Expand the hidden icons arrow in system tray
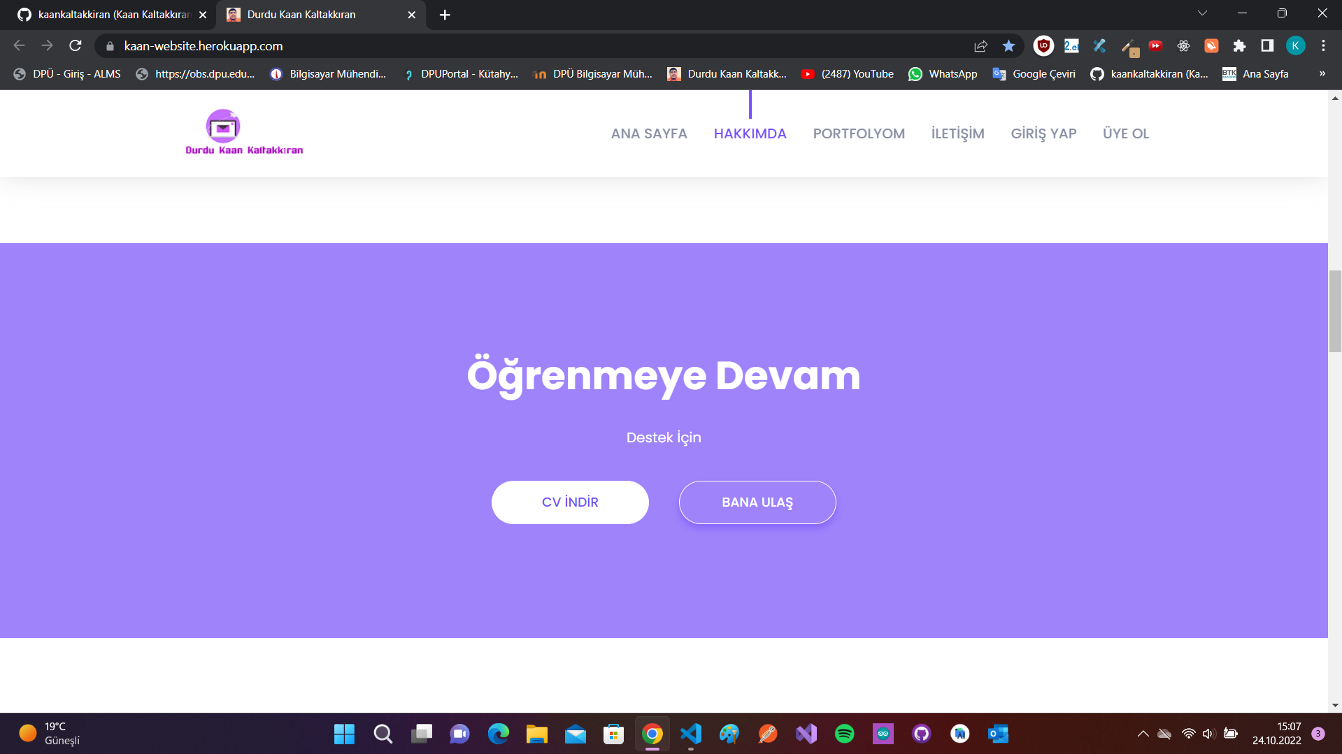Image resolution: width=1342 pixels, height=754 pixels. 1143,734
